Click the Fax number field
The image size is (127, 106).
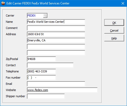tap(41, 78)
